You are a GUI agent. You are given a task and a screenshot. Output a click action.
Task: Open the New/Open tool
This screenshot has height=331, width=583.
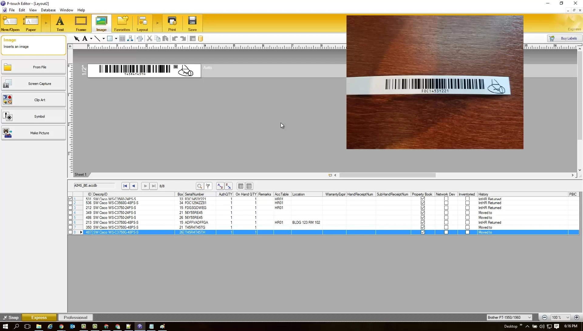pyautogui.click(x=10, y=24)
